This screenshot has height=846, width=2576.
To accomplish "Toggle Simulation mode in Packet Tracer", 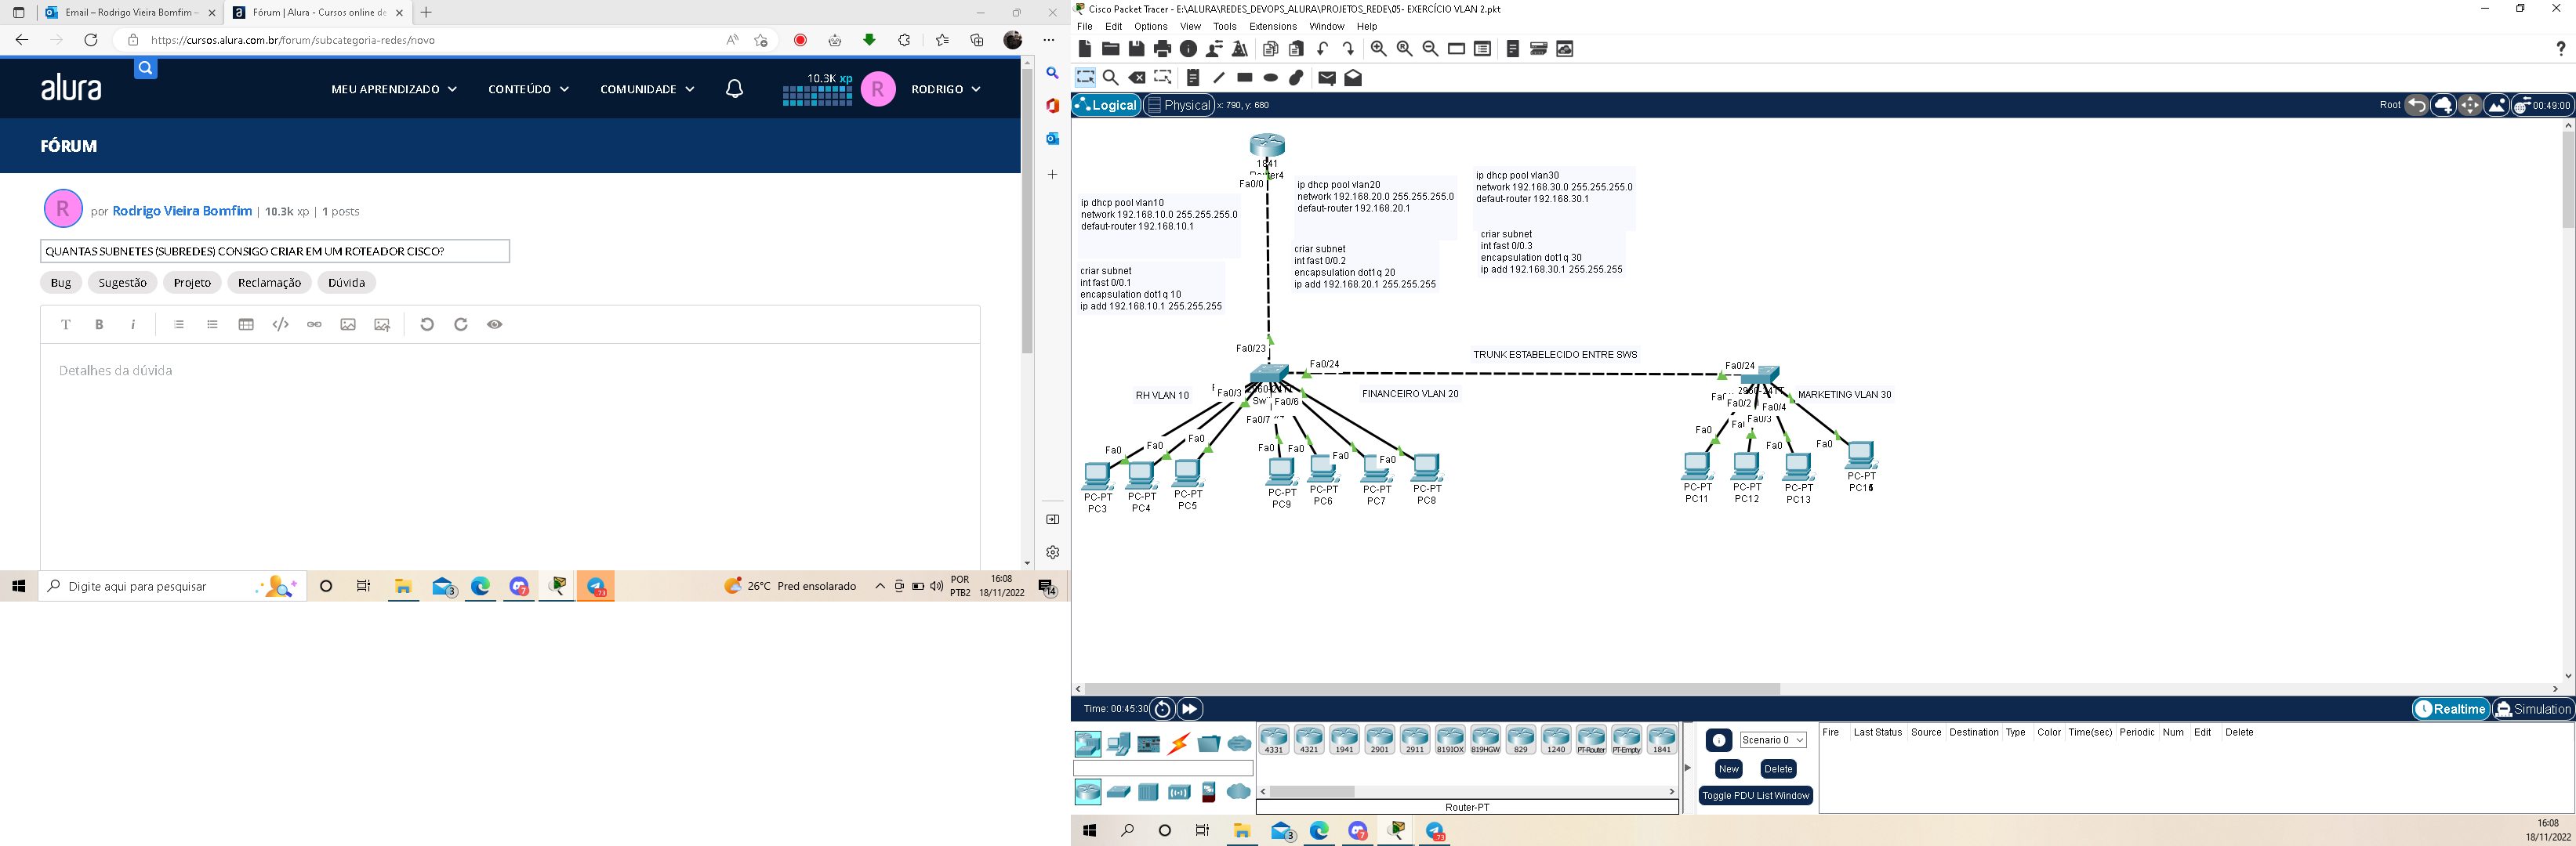I will (x=2535, y=710).
